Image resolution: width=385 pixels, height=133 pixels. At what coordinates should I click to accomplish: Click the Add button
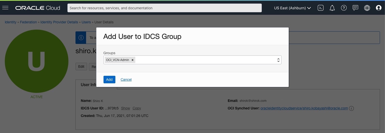(x=109, y=80)
